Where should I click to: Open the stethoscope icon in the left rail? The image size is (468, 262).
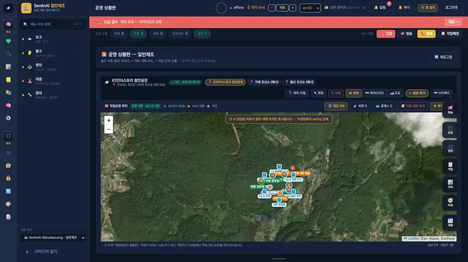pos(8,54)
